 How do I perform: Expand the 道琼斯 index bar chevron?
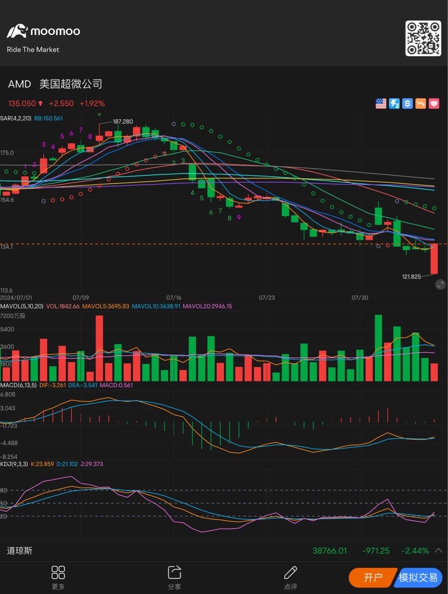point(438,551)
